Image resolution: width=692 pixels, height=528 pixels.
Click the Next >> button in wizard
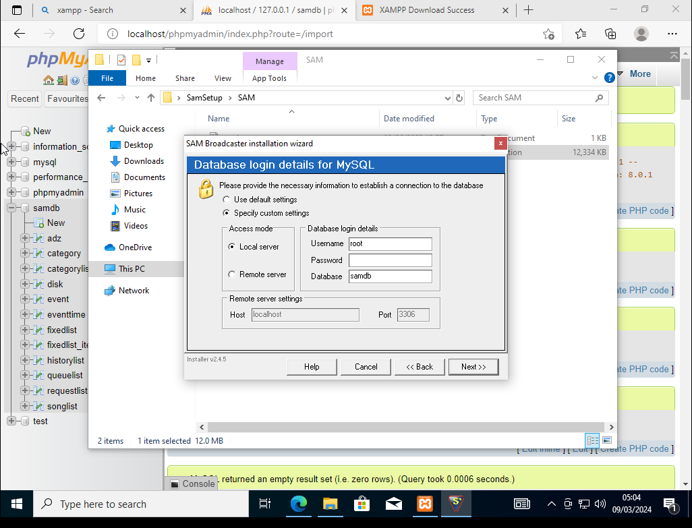pyautogui.click(x=473, y=367)
